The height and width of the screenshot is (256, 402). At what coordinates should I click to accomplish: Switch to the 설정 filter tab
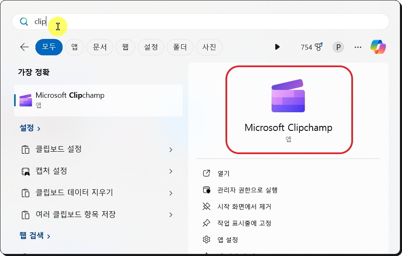tap(151, 47)
